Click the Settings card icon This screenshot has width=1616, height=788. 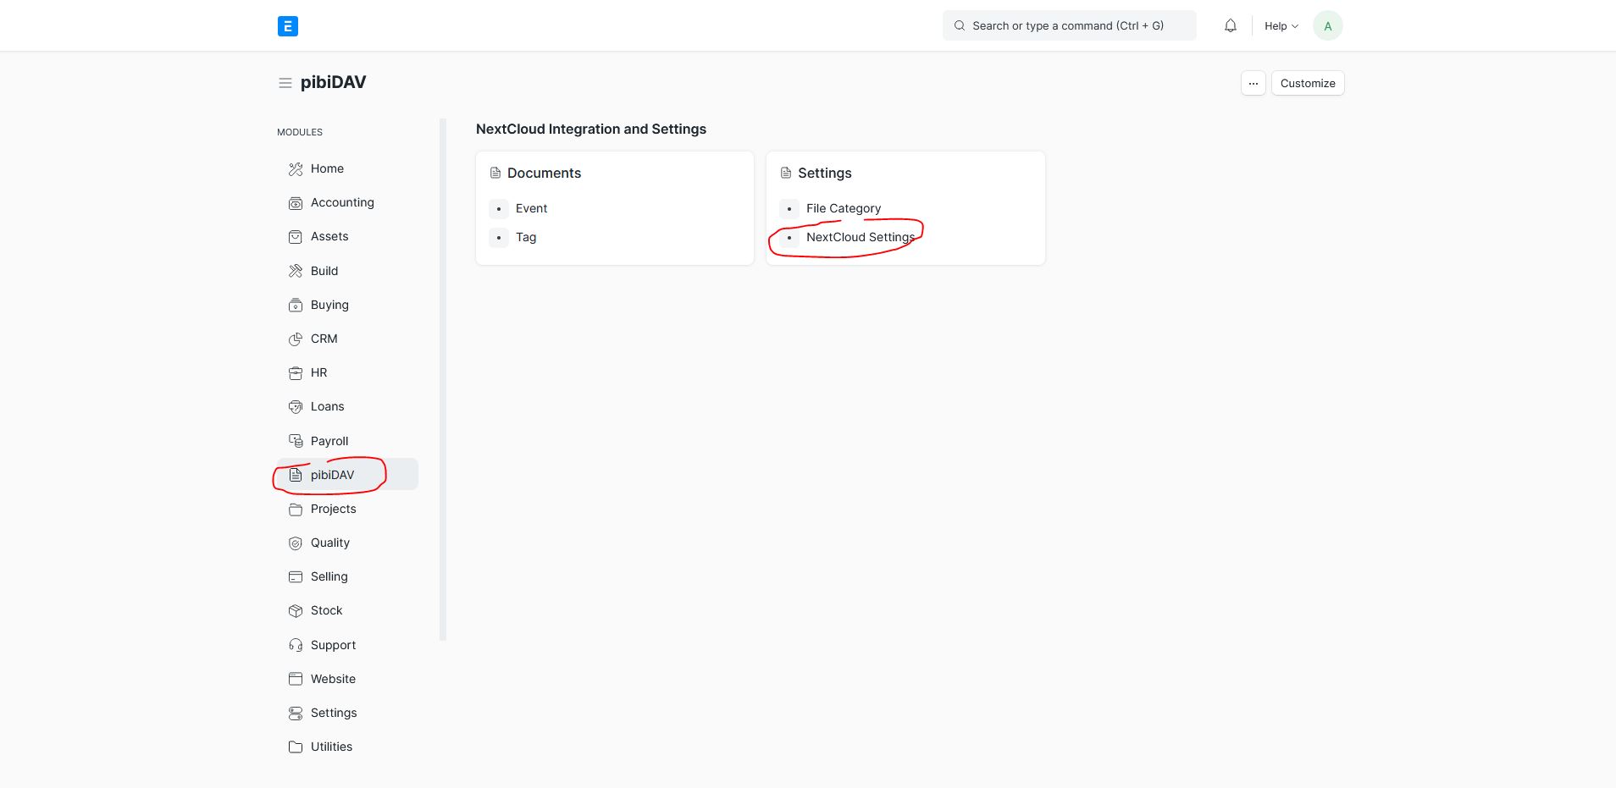pos(786,173)
